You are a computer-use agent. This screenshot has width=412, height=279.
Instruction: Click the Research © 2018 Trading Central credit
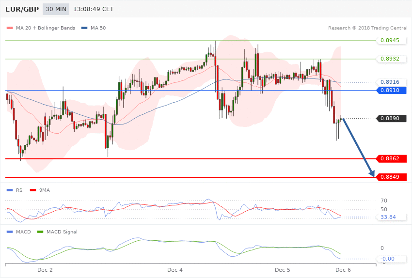click(x=367, y=28)
